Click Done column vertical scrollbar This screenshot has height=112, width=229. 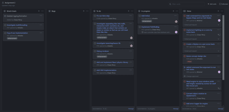[223, 47]
